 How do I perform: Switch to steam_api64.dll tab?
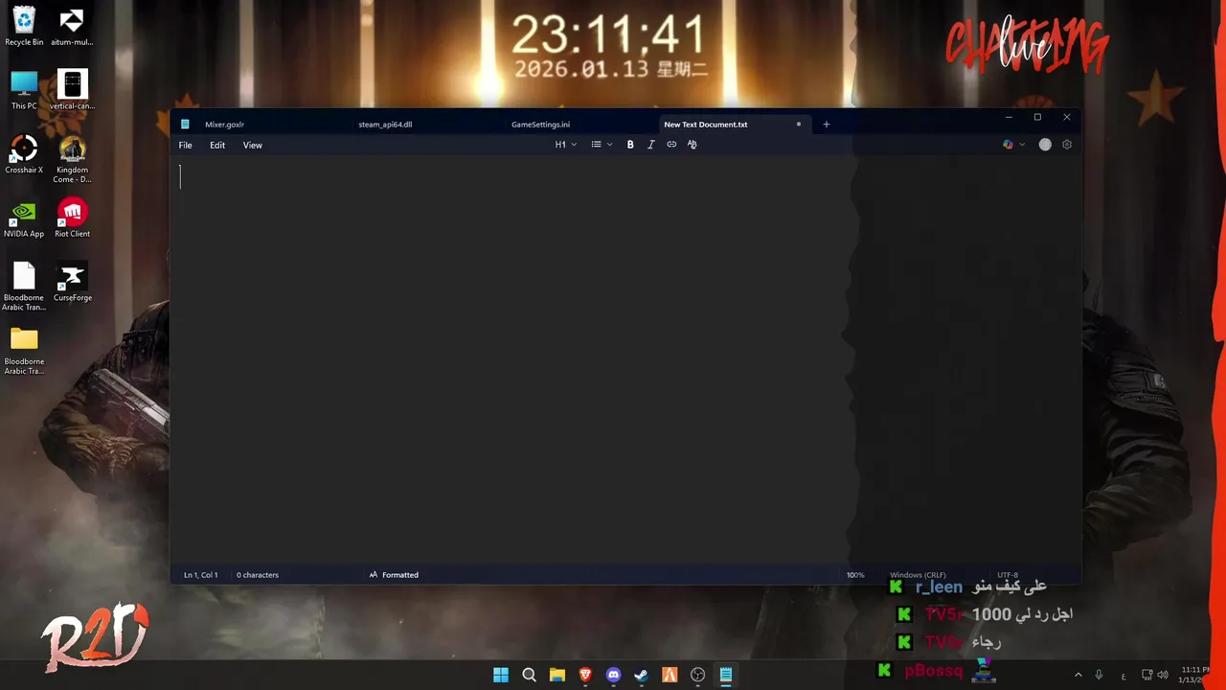click(385, 125)
